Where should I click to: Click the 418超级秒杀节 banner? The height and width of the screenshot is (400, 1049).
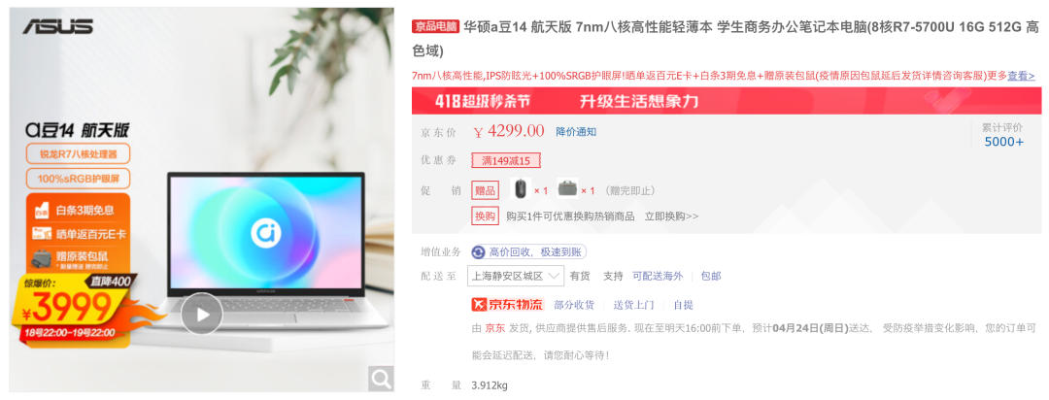coord(728,101)
